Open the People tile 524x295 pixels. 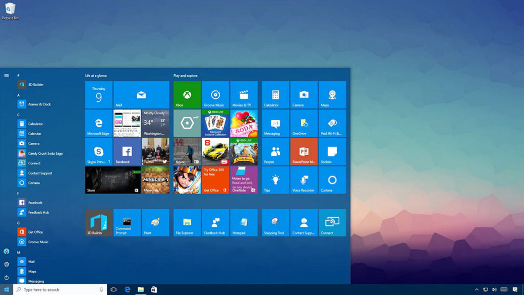tap(275, 151)
